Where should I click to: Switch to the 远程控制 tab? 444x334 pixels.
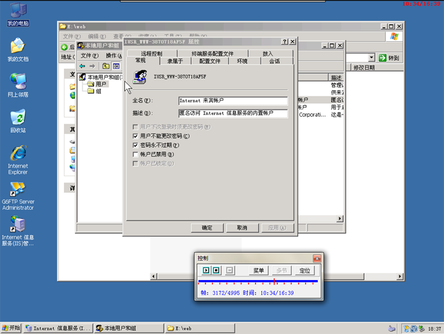[x=152, y=53]
